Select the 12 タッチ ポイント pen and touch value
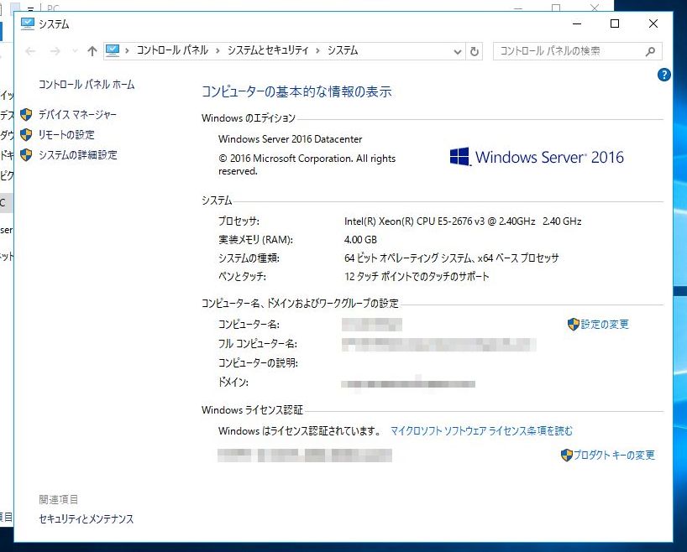The height and width of the screenshot is (552, 687). [417, 277]
